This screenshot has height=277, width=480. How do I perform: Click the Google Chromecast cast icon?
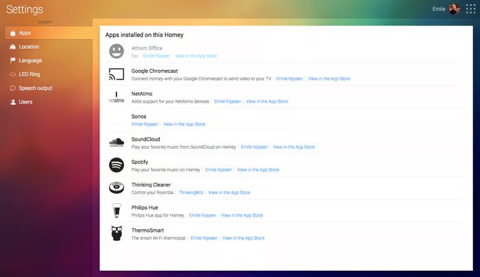[117, 74]
